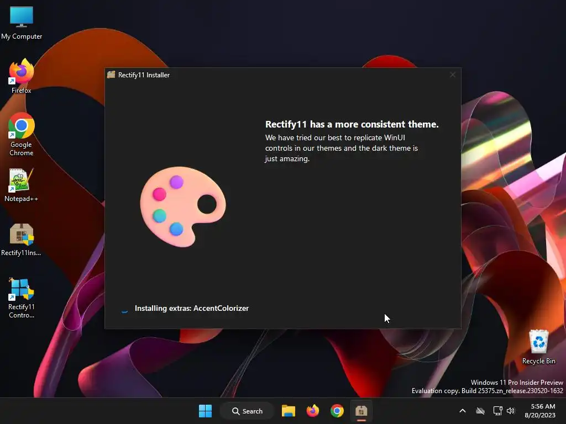Click the cloud sync tray icon
Viewport: 566px width, 424px height.
480,411
